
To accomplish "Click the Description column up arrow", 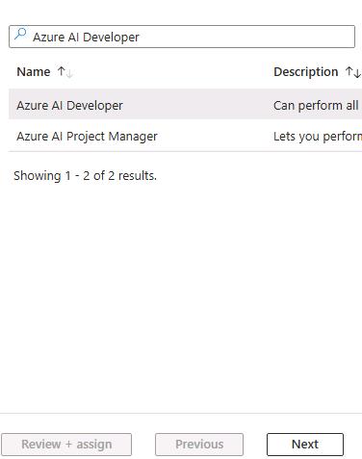I will 349,71.
